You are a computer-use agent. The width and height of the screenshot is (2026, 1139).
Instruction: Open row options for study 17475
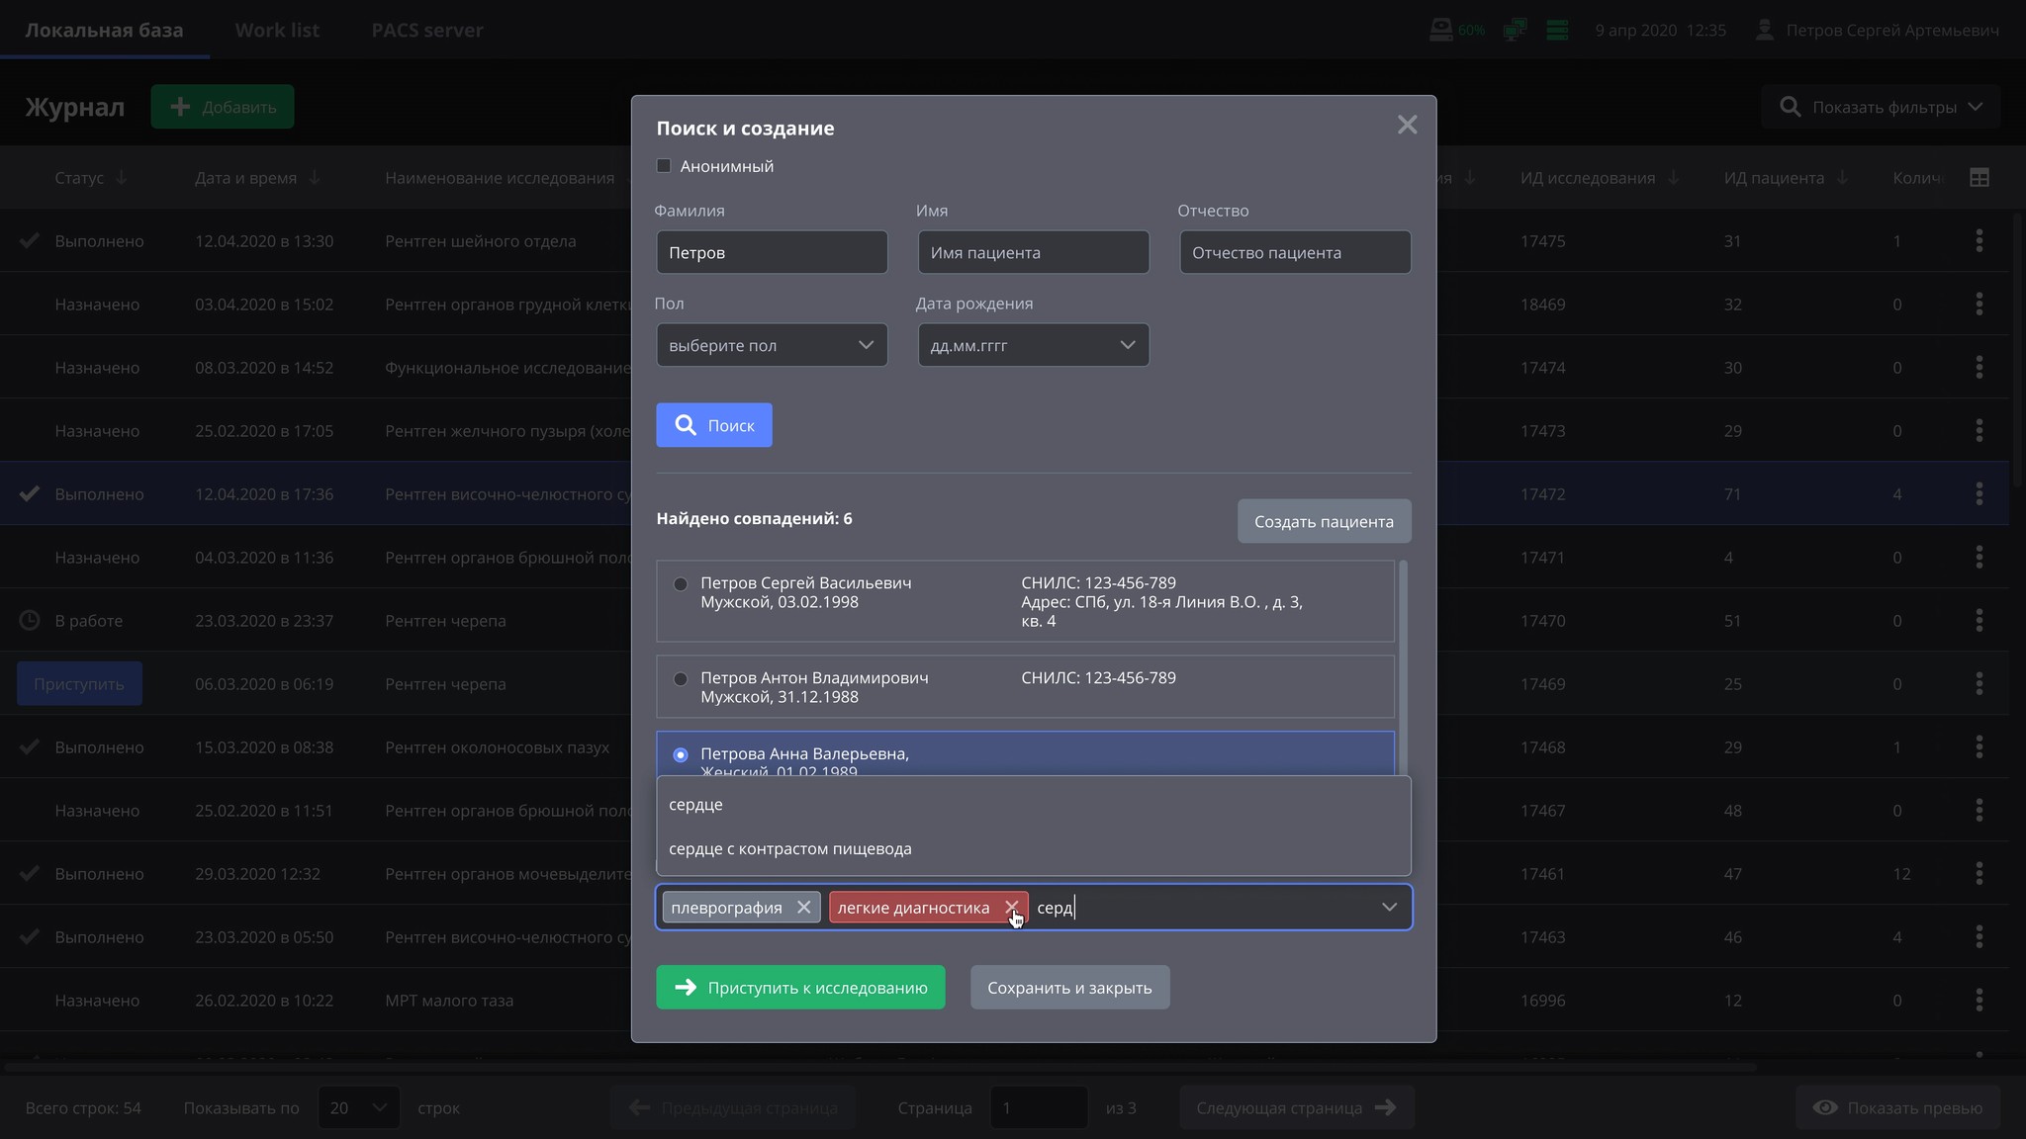pyautogui.click(x=1979, y=240)
